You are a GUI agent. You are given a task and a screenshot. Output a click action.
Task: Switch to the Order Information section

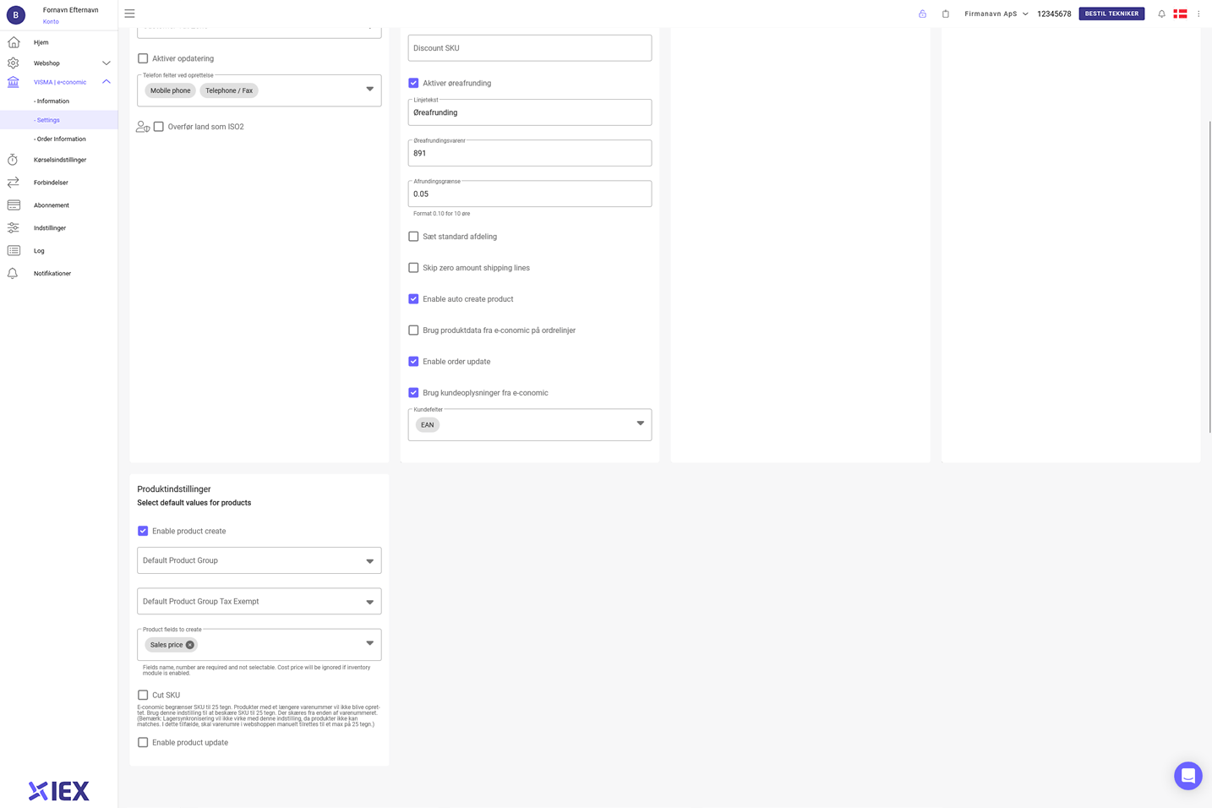(x=62, y=139)
